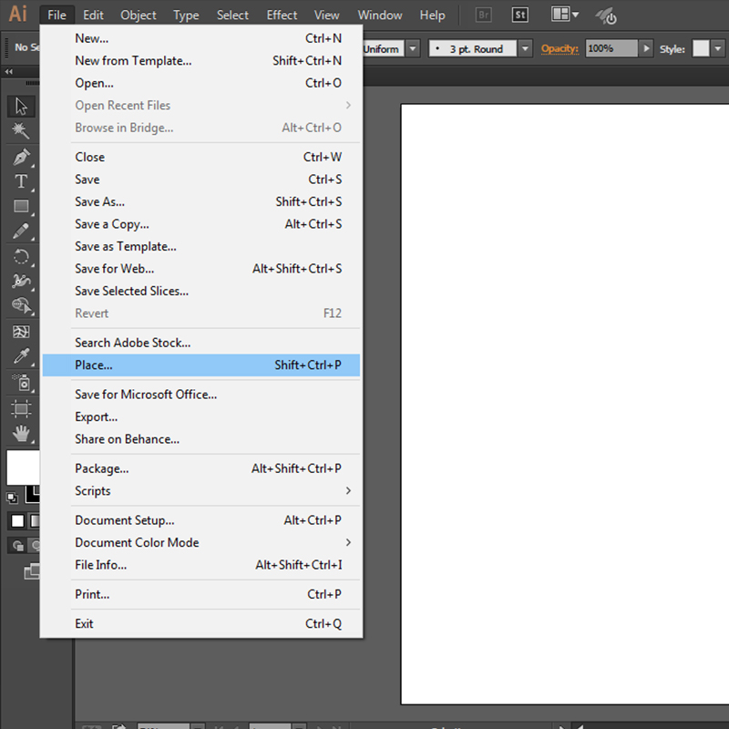Open Adobe Stock via St icon

(x=519, y=15)
